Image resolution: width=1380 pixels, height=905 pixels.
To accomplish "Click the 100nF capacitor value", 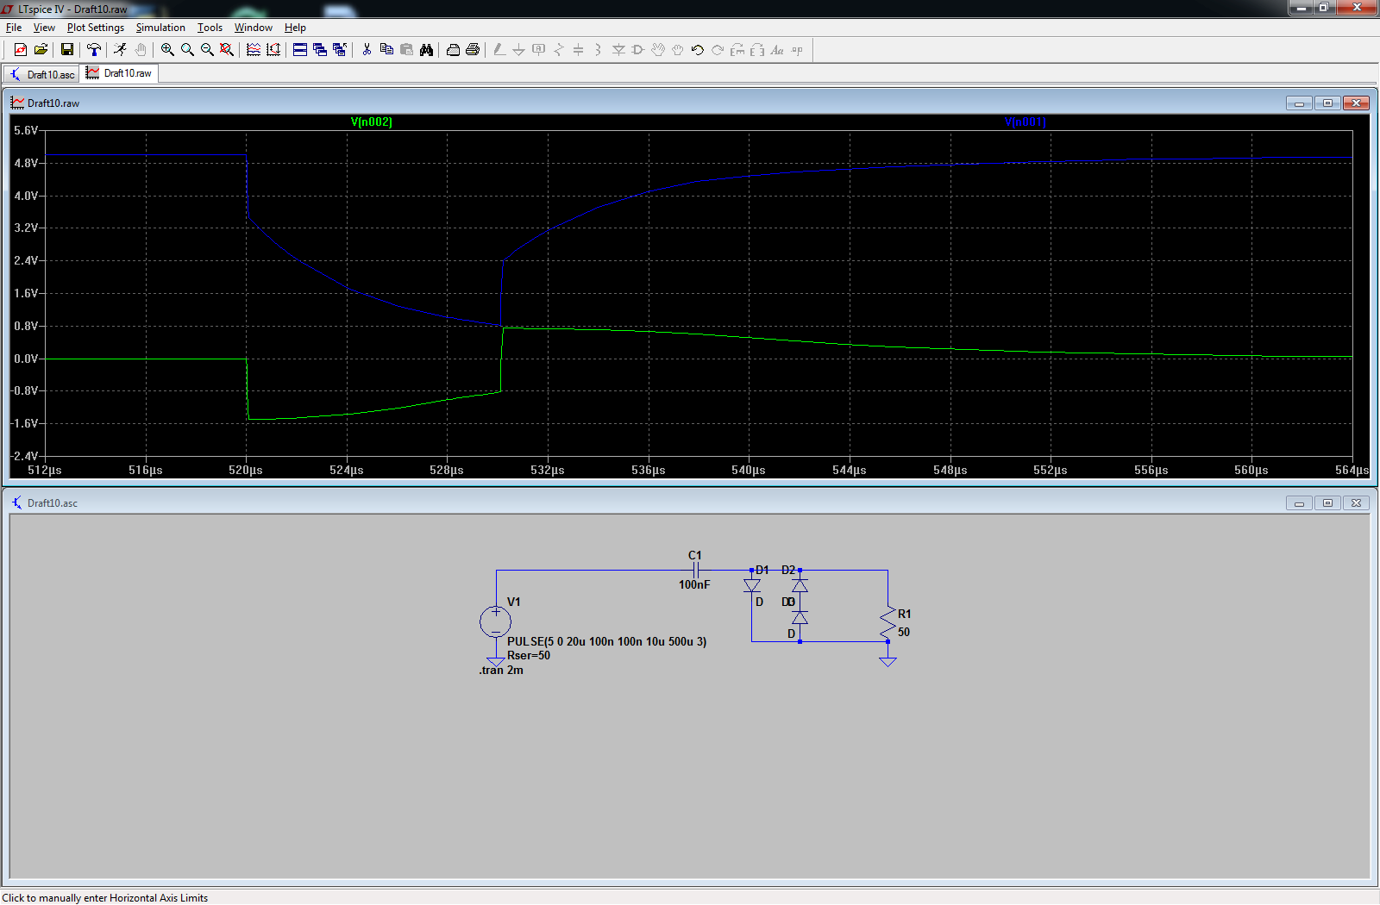I will click(x=694, y=584).
